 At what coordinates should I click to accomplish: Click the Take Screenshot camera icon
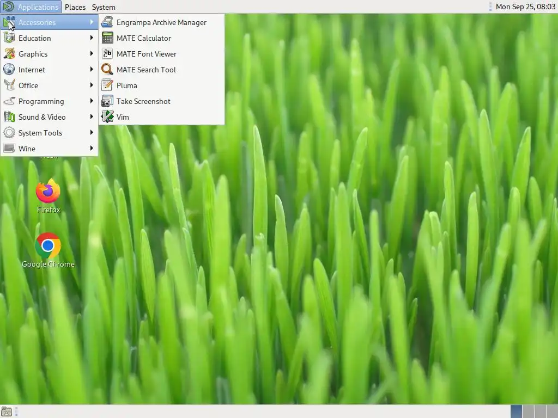tap(107, 101)
